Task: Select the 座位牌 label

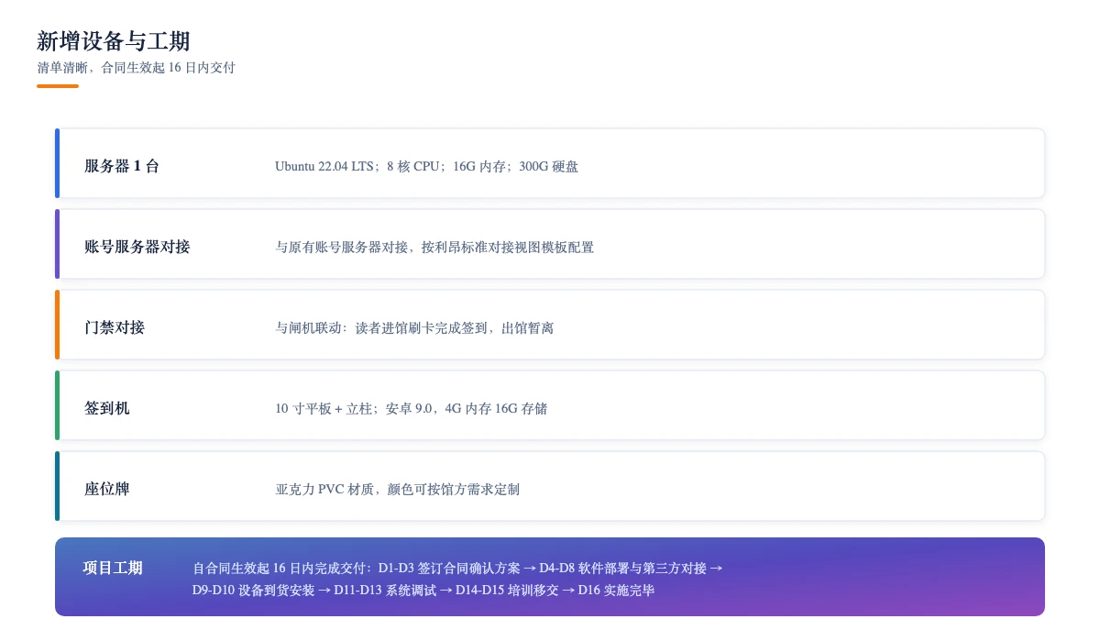Action: click(107, 489)
